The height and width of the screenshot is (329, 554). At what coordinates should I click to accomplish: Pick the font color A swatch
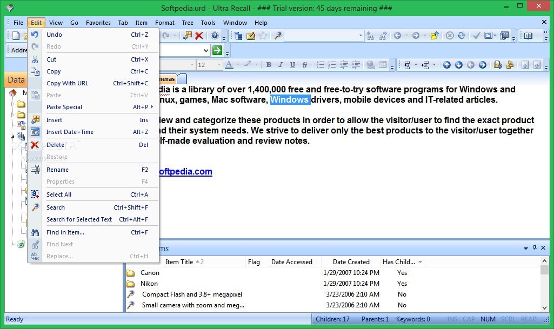(229, 65)
